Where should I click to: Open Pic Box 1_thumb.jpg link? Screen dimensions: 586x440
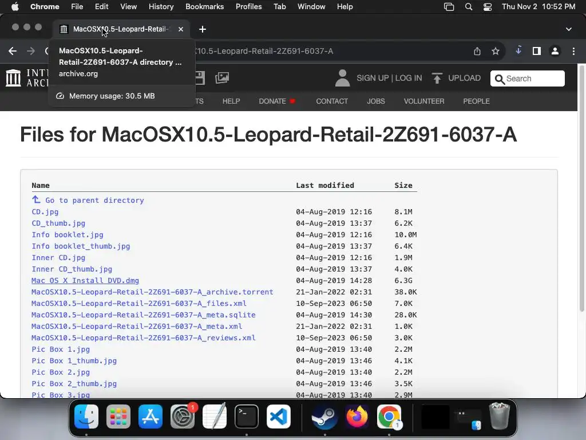click(x=74, y=361)
